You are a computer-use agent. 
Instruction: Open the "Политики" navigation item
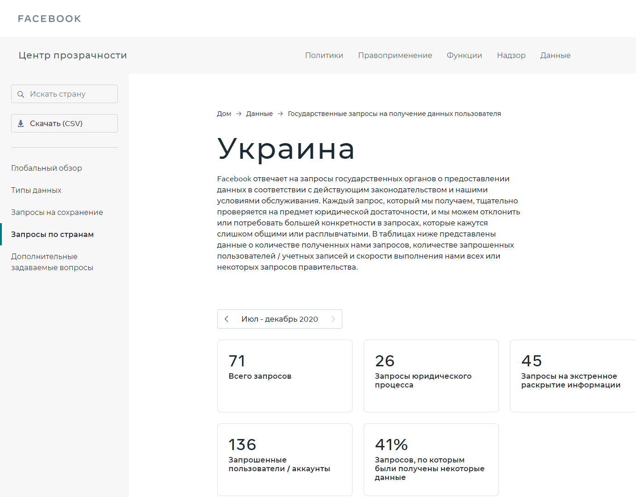324,55
